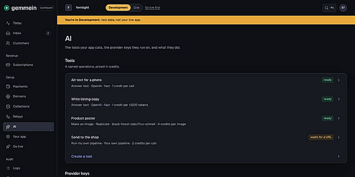Click '1 credit per 1,000 tokens' description
The height and width of the screenshot is (177, 355).
(x=129, y=105)
